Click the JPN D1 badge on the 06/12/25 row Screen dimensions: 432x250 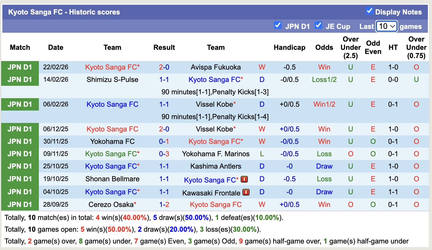point(20,129)
